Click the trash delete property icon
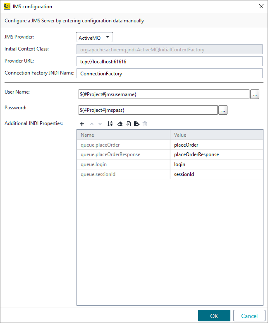The image size is (268, 323). 145,124
